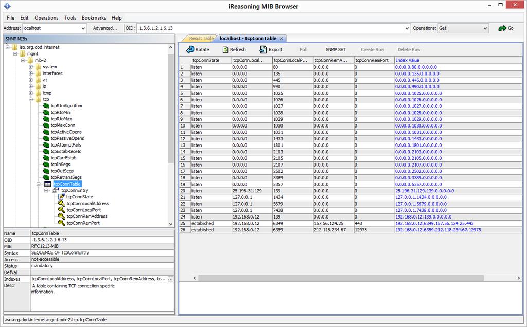Viewport: 527px width, 327px height.
Task: Expand the ip node
Action: [x=31, y=86]
